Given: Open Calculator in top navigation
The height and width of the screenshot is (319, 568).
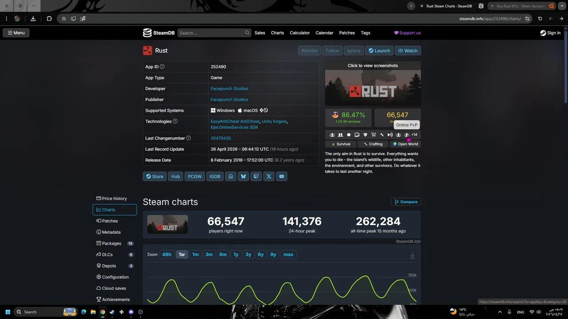Looking at the screenshot, I should click(x=300, y=33).
